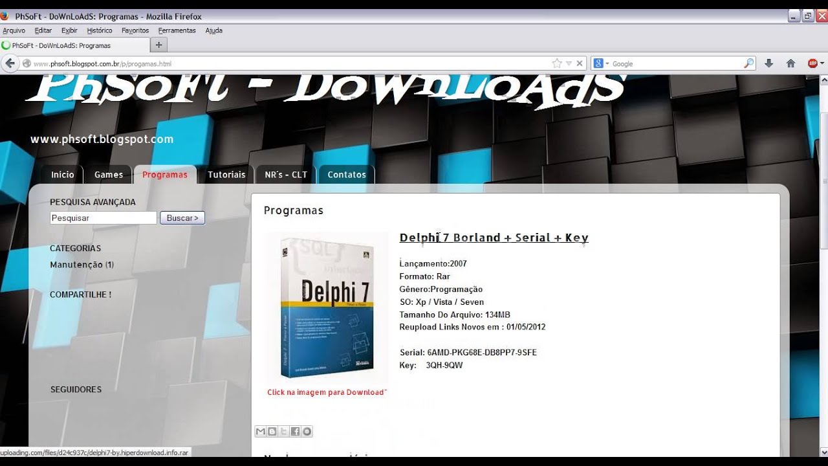Click the scrollbar down arrow
828x466 pixels.
(823, 452)
